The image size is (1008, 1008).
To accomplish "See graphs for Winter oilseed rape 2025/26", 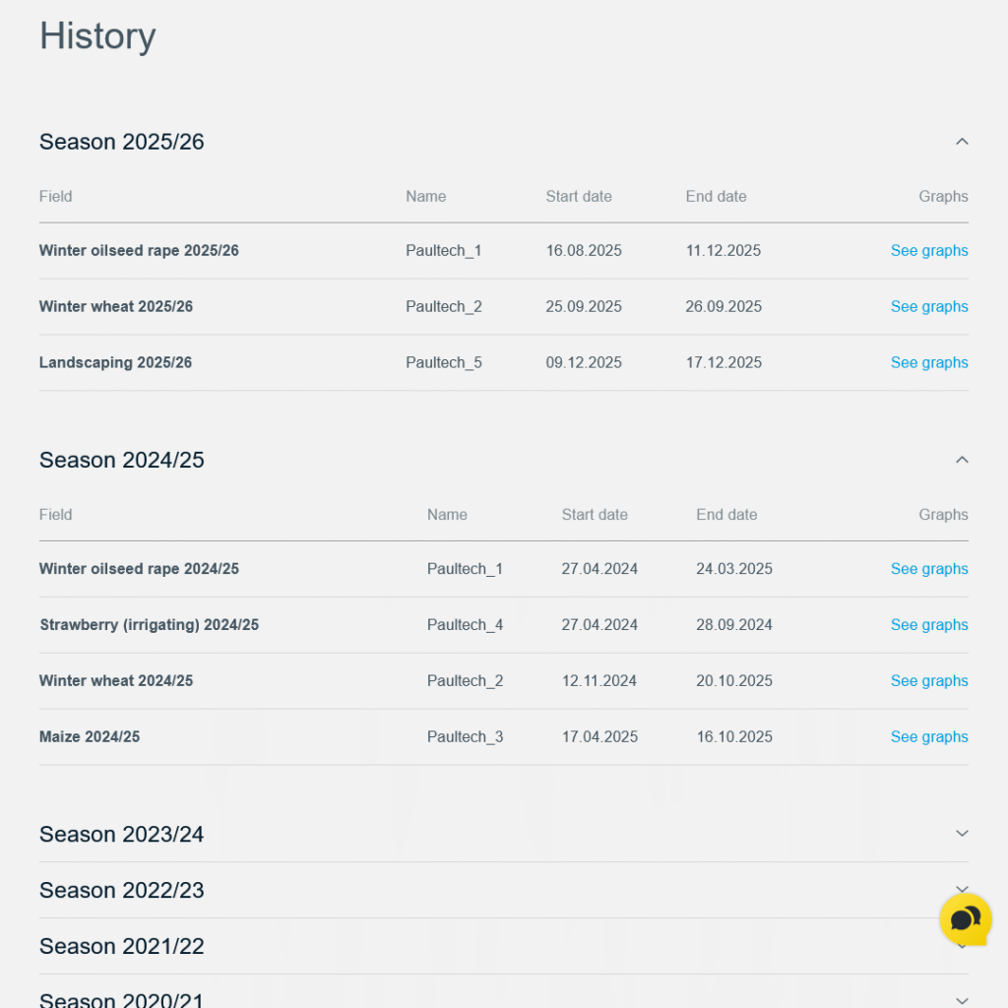I will point(928,251).
